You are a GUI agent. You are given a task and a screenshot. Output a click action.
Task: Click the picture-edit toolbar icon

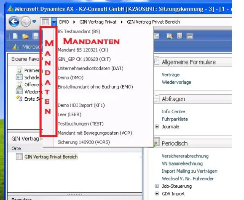[169, 36]
